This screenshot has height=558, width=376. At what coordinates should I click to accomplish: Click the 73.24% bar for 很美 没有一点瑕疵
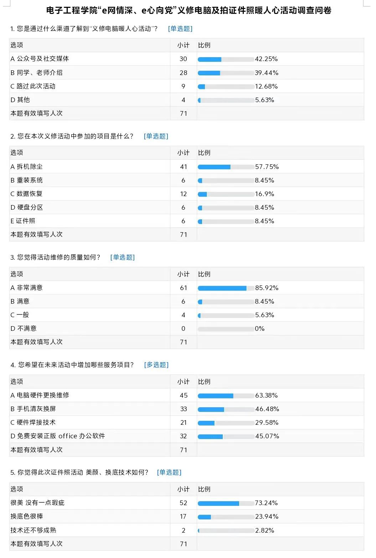point(226,503)
